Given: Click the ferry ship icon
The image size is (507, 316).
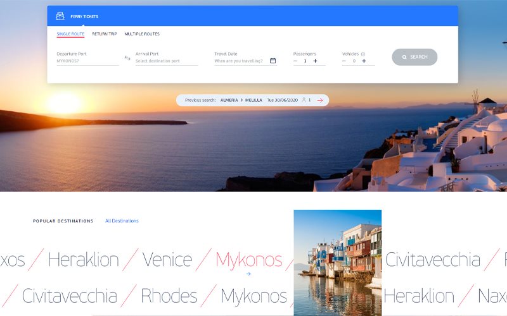Looking at the screenshot, I should pos(60,16).
